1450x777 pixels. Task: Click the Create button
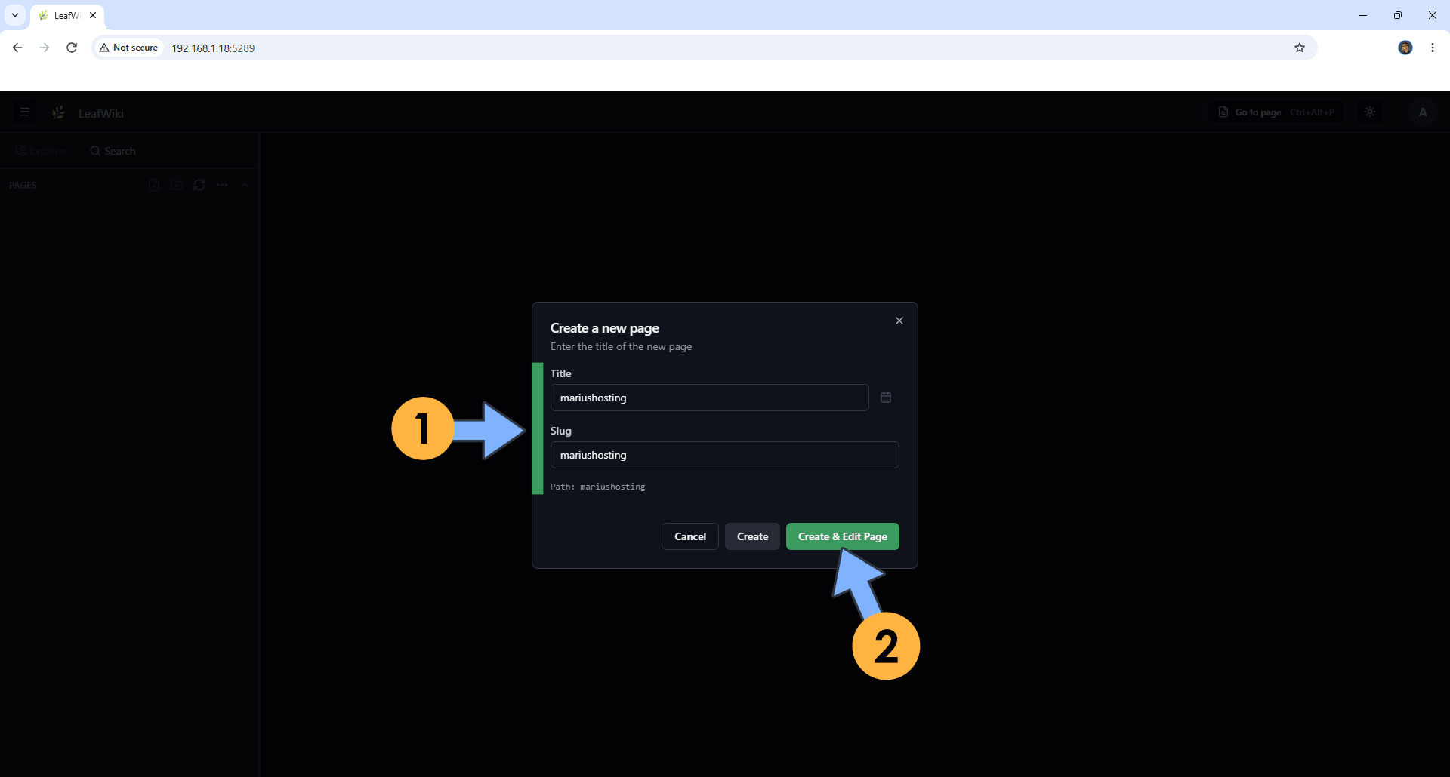(x=752, y=536)
